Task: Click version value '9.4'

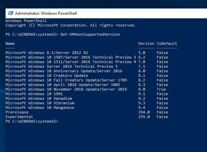Action: 142,108
